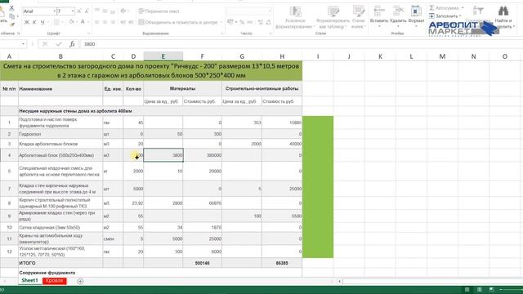The height and width of the screenshot is (294, 523).
Task: Click the Format Painter brush icon
Action: [11, 24]
